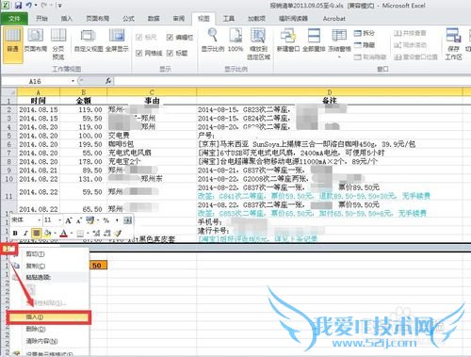Open the font size dropdown in mini toolbar
The width and height of the screenshot is (471, 357).
point(60,220)
